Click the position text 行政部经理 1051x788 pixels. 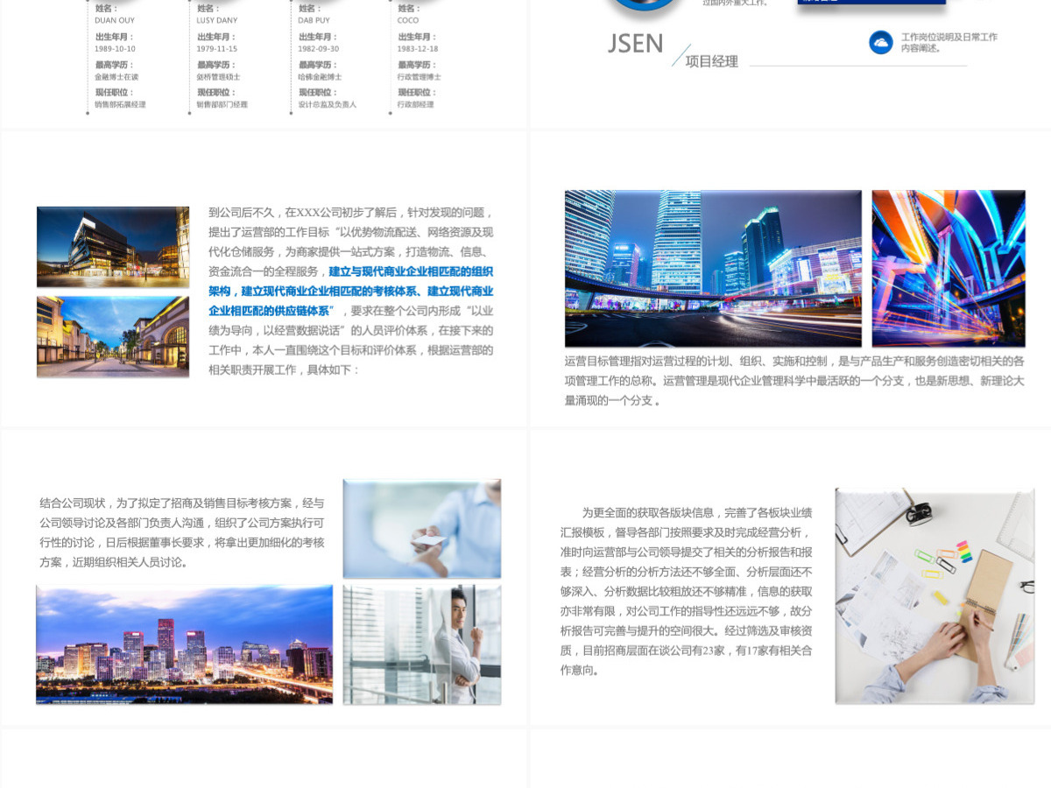tap(415, 104)
